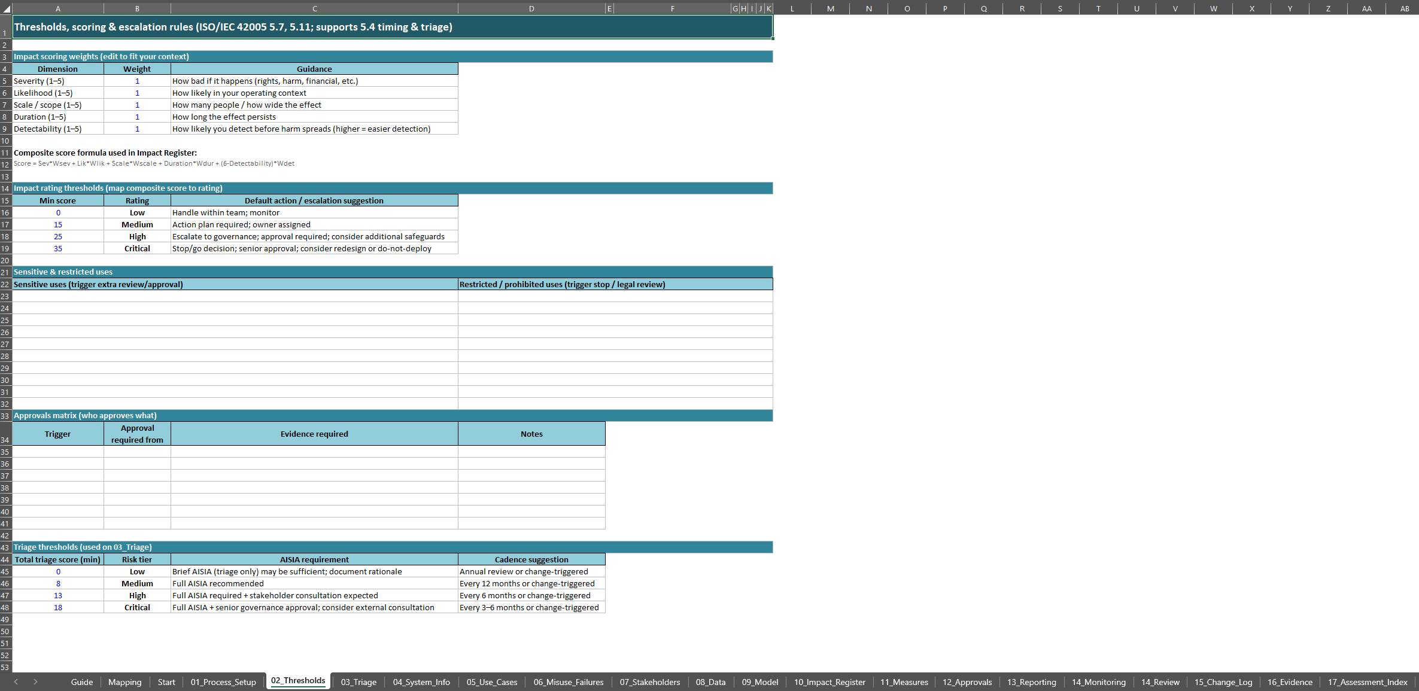The width and height of the screenshot is (1419, 691).
Task: Switch to the 03_Triage sheet tab
Action: pos(358,682)
